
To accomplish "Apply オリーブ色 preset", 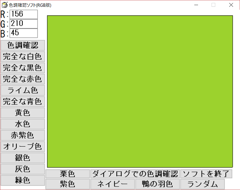I will coord(23,147).
